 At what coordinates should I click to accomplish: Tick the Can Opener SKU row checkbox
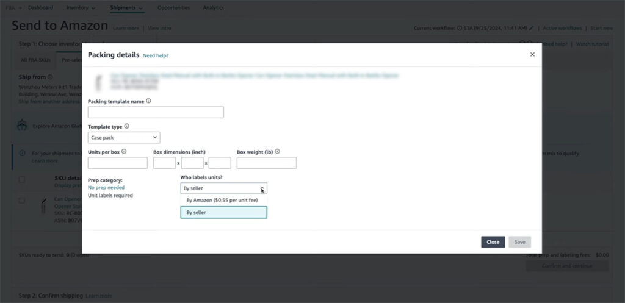[x=22, y=201]
